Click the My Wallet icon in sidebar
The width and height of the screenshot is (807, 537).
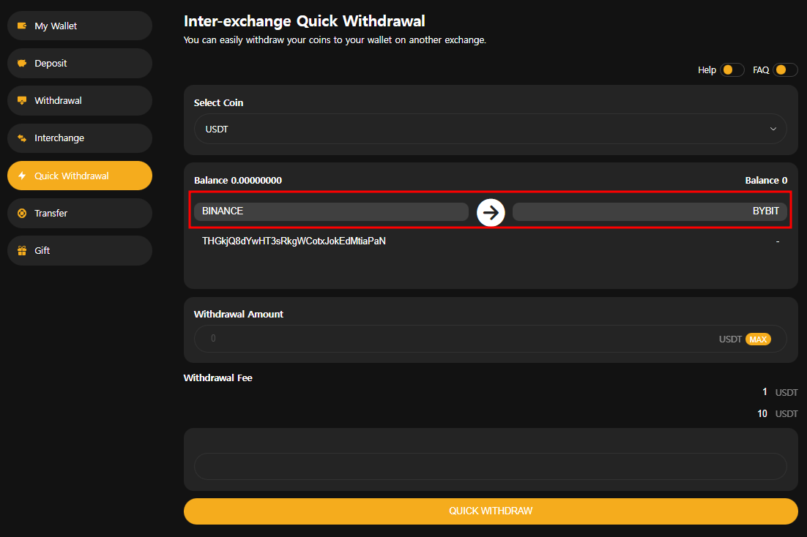click(22, 26)
